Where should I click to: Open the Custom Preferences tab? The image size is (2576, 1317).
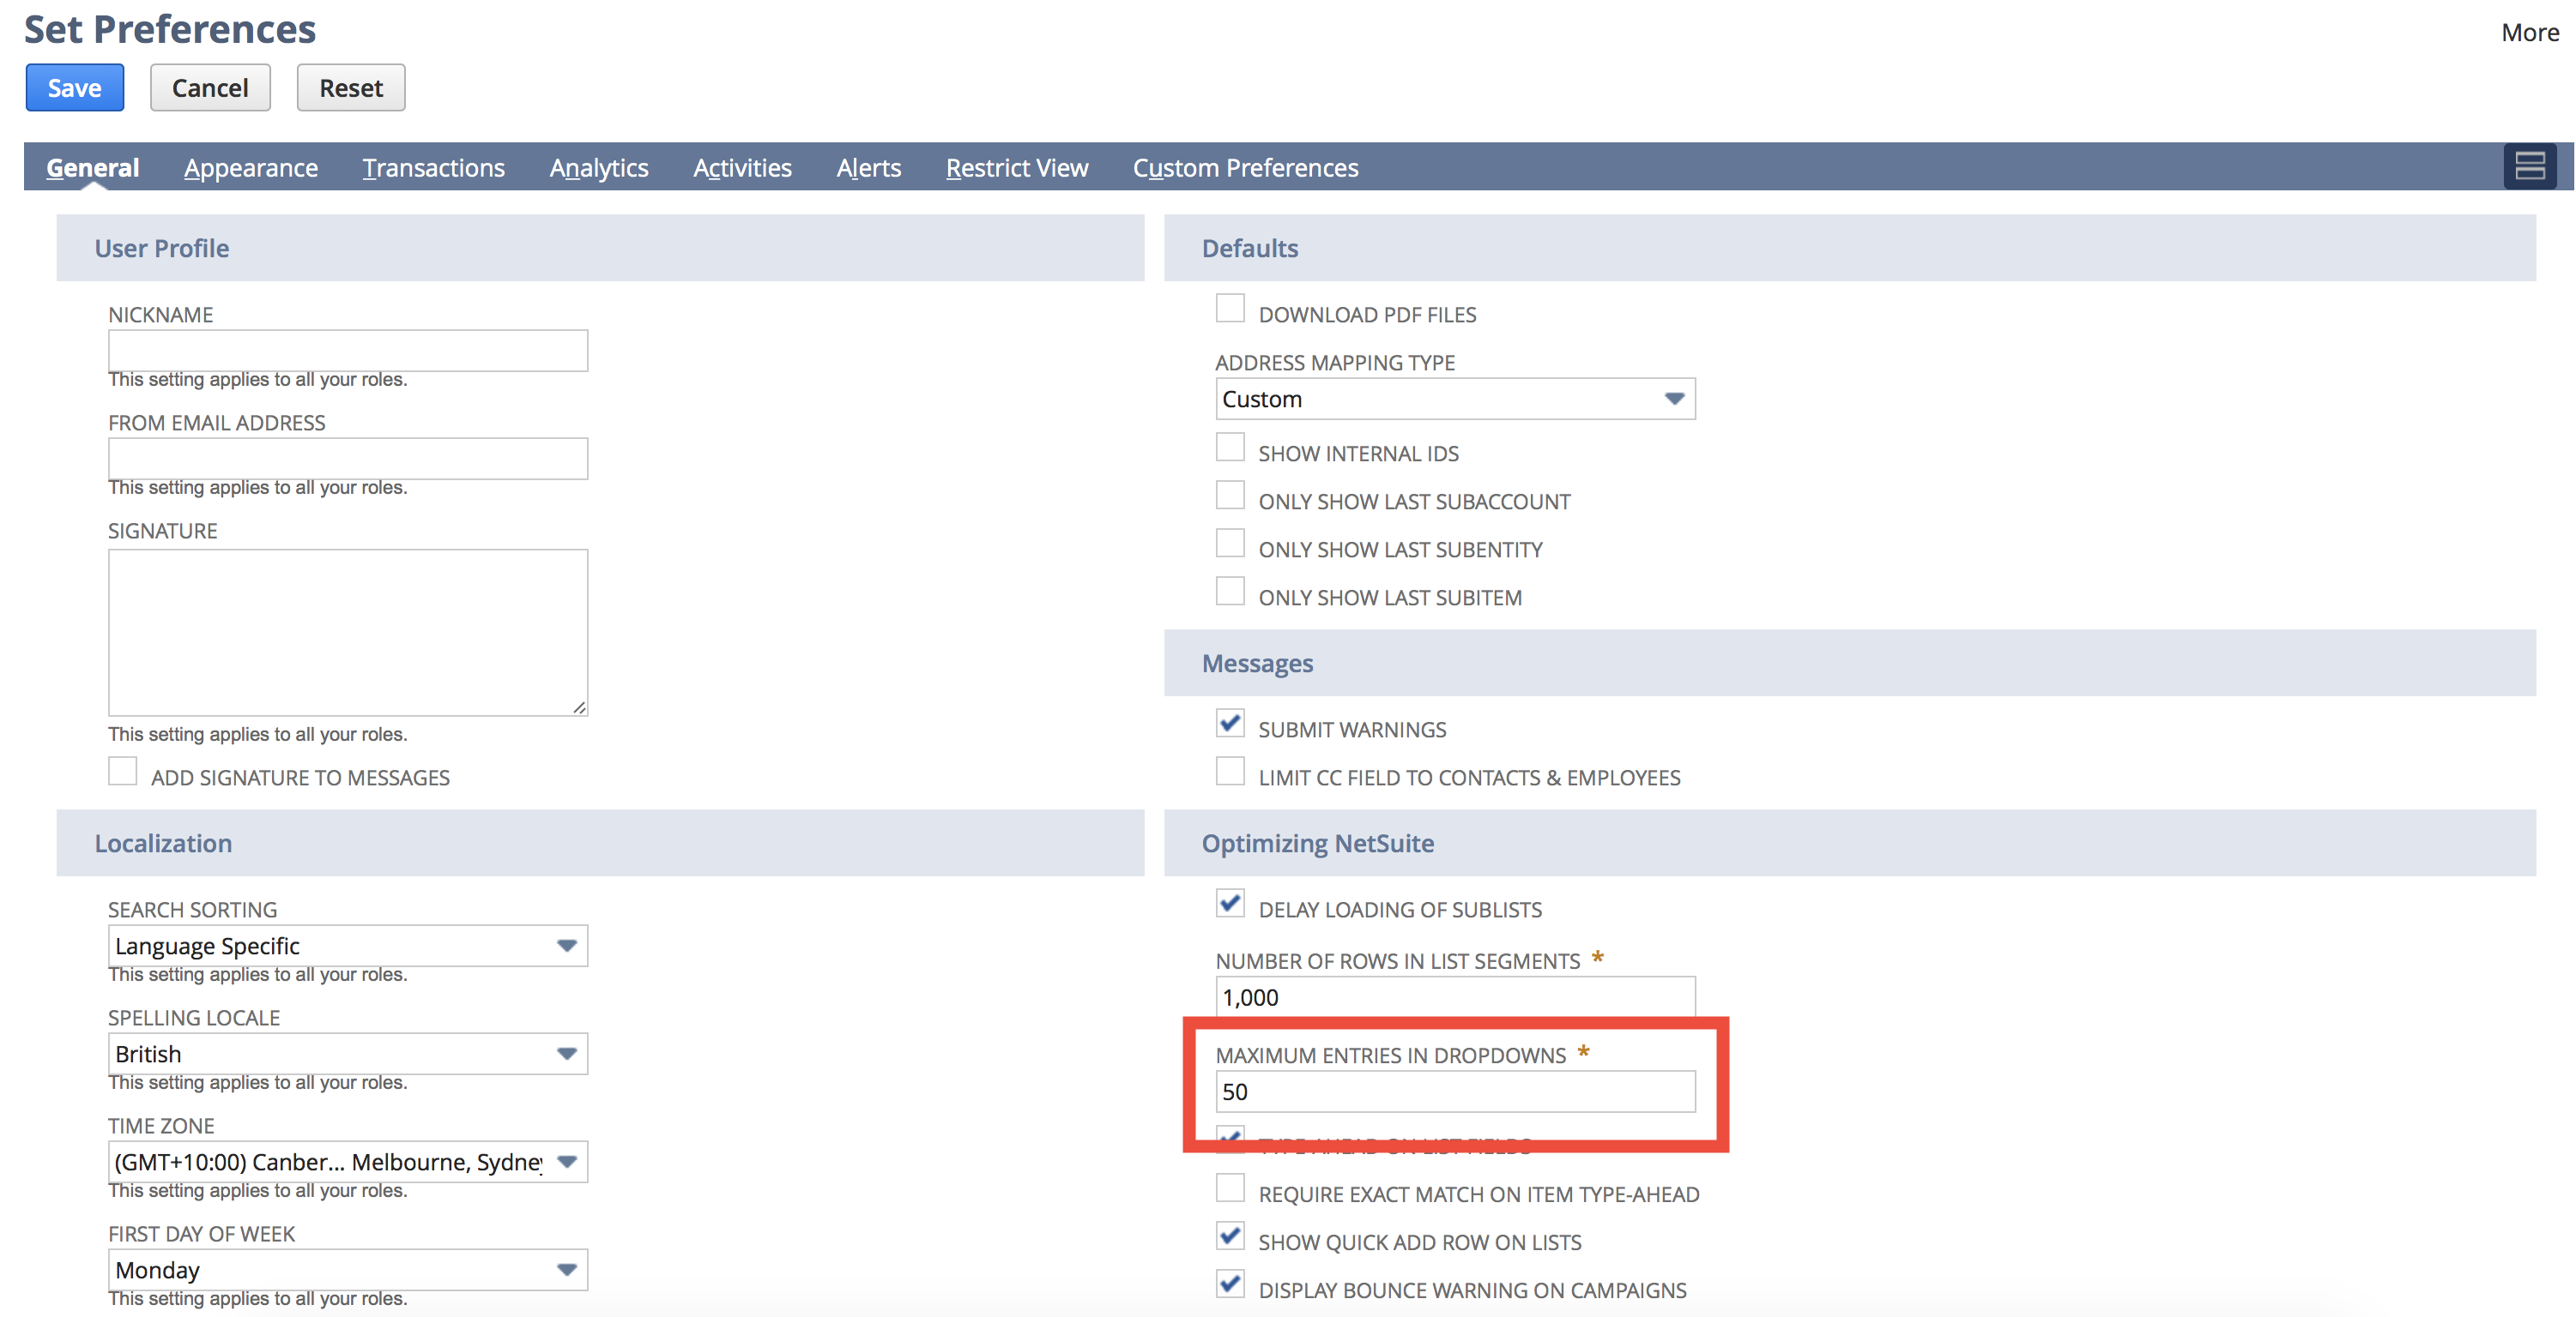coord(1245,167)
